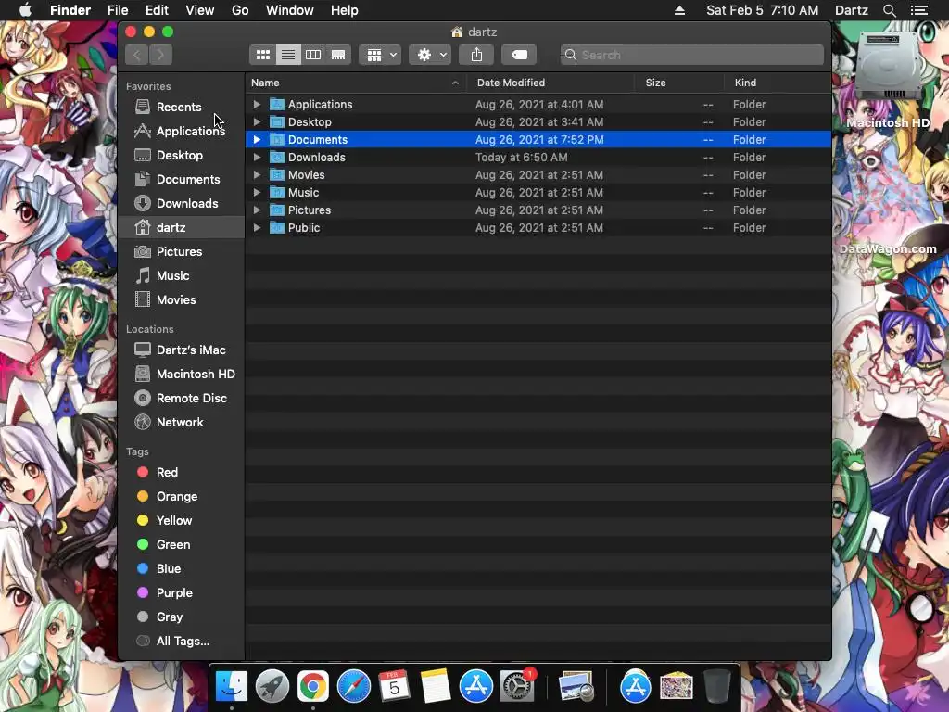Focus the Finder Search field

pyautogui.click(x=691, y=55)
